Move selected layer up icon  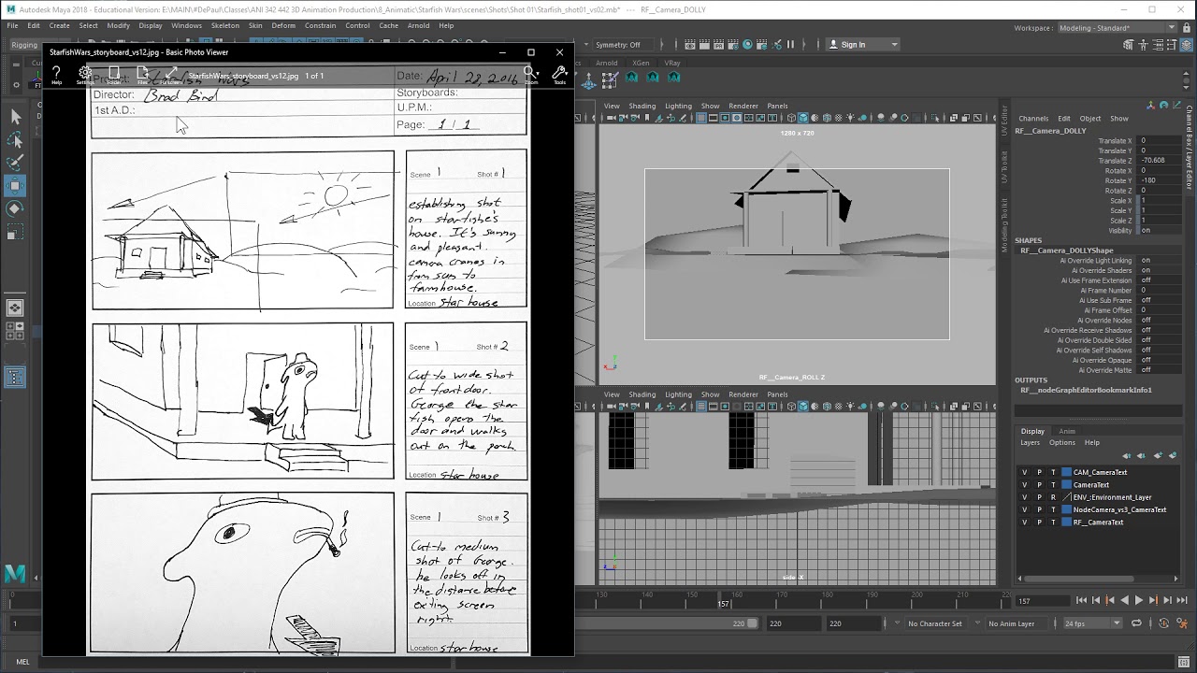[x=1128, y=455]
